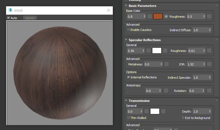Open the brown Base Color swatch
Viewport: 220px width, 130px height.
click(x=158, y=17)
